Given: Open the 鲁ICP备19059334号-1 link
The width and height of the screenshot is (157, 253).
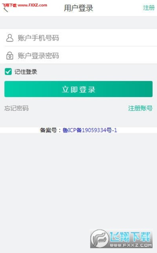Looking at the screenshot, I should pyautogui.click(x=89, y=130).
